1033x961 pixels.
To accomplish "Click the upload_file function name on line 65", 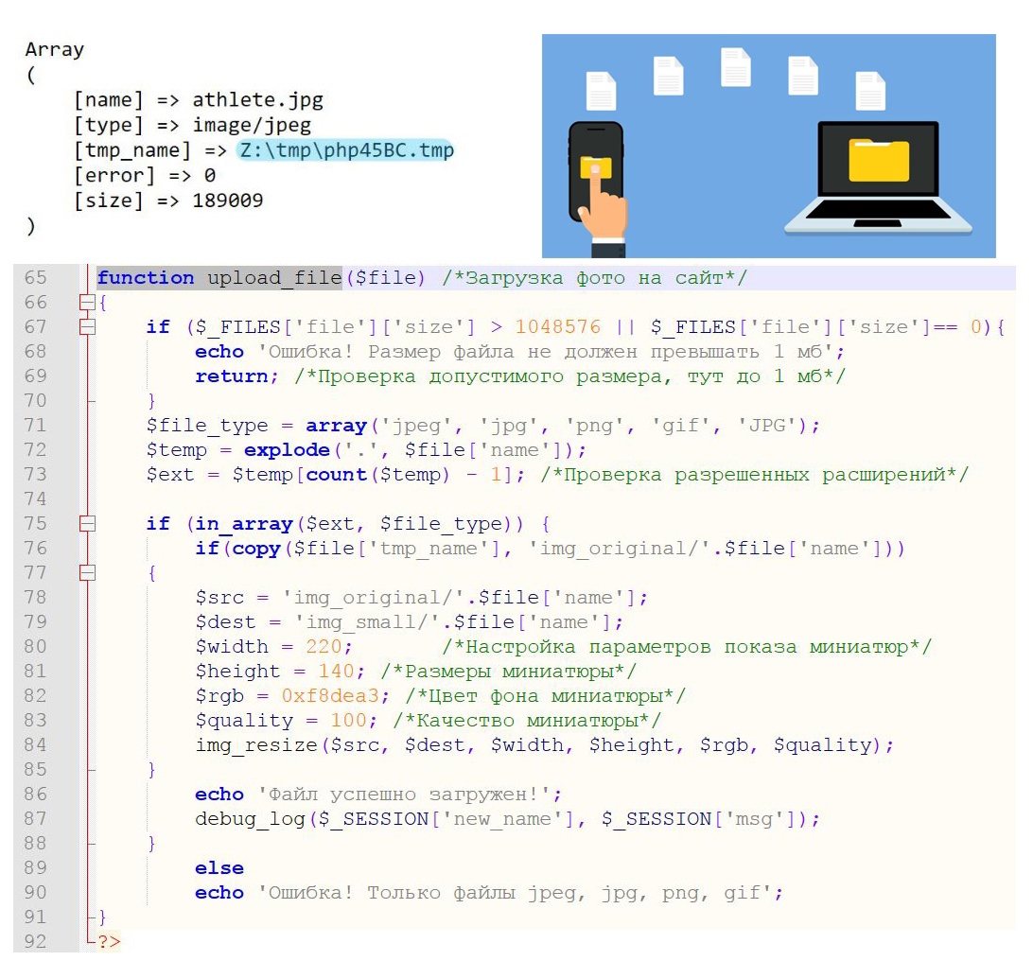I will point(274,278).
